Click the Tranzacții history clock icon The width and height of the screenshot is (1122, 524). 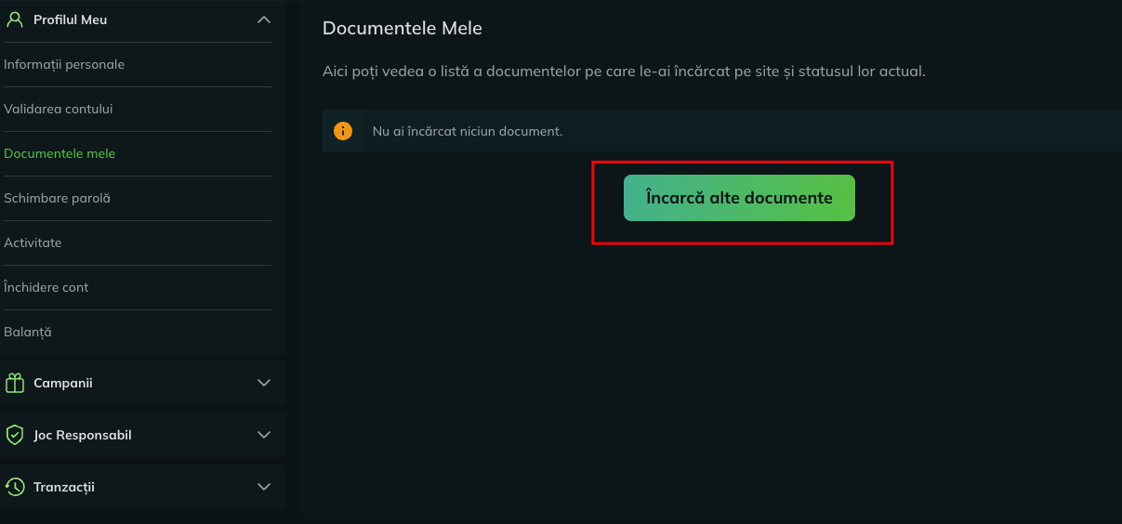14,487
